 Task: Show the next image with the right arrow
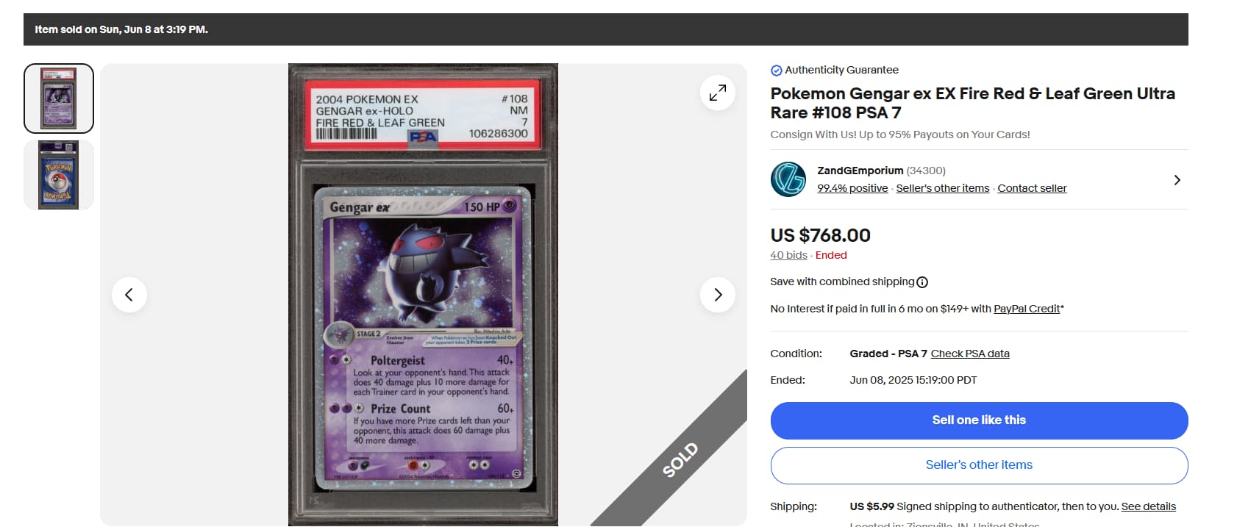click(717, 295)
